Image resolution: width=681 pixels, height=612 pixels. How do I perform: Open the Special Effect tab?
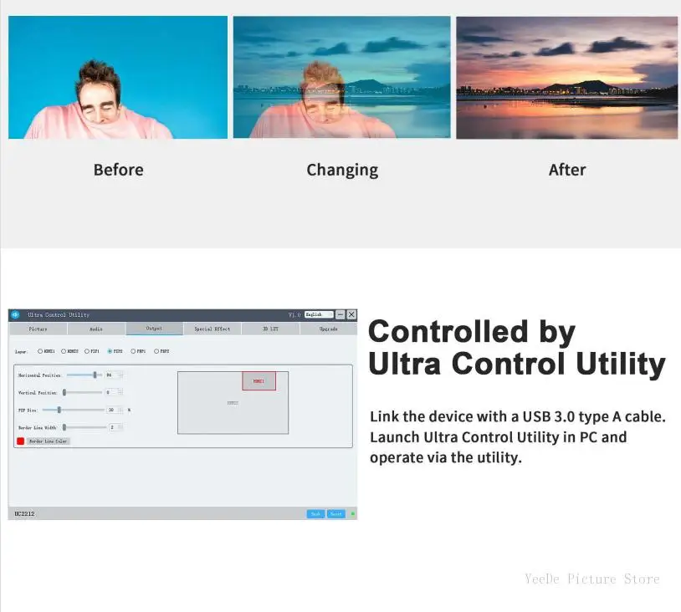point(212,329)
